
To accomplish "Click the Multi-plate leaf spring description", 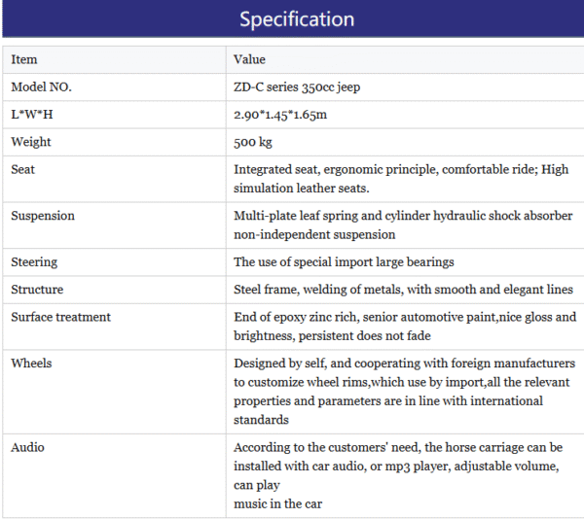I will click(x=403, y=225).
